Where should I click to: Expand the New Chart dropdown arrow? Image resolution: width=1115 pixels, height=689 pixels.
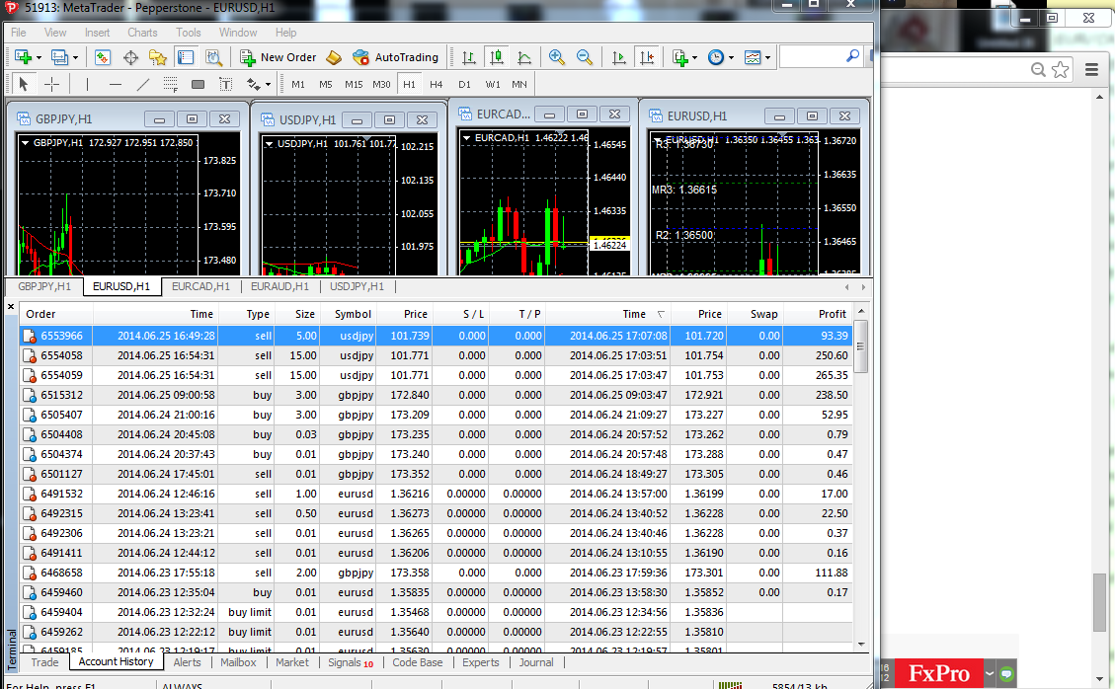pos(39,57)
